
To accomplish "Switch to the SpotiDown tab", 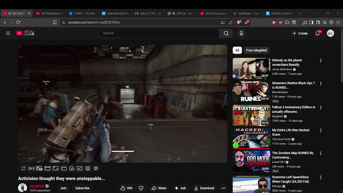I will pos(247,13).
